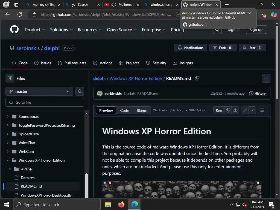Open the tab actions menu icon
This screenshot has height=210, width=280.
coord(16,5)
